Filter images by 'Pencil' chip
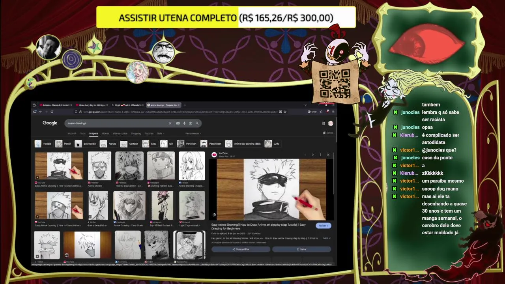The width and height of the screenshot is (505, 284). pyautogui.click(x=63, y=144)
